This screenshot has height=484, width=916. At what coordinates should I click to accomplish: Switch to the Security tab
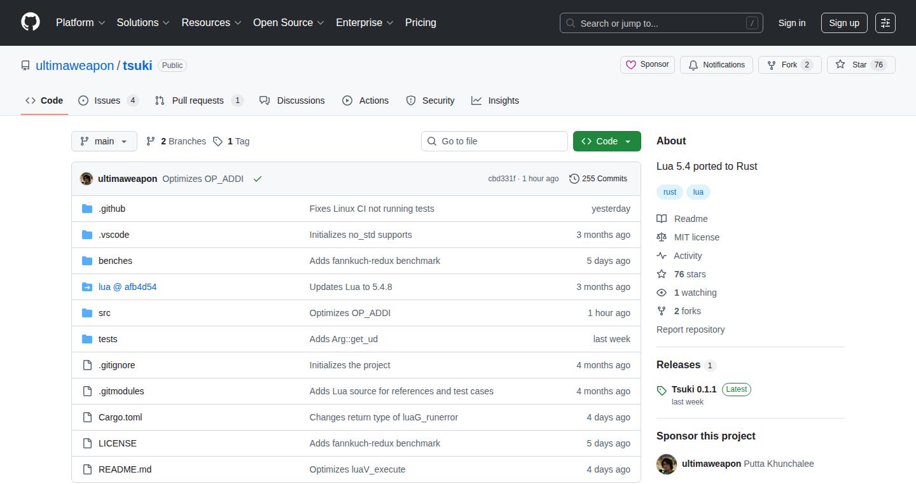click(x=430, y=100)
